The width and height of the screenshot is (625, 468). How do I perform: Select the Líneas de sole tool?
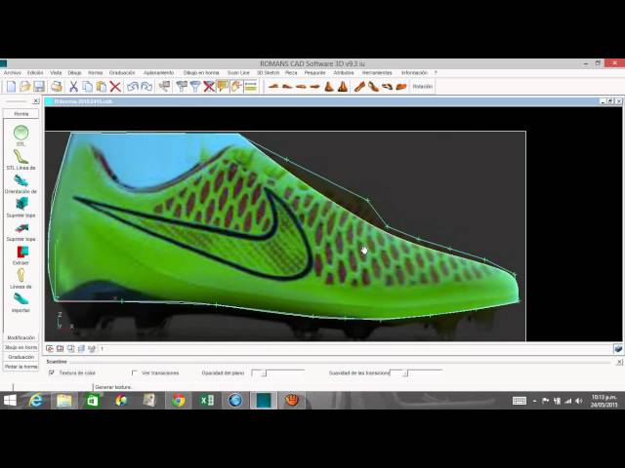[x=21, y=275]
